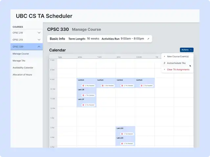Viewport: 210px width, 157px height.
Task: Click the red icon beside Clear TA Assignments
Action: [x=164, y=70]
